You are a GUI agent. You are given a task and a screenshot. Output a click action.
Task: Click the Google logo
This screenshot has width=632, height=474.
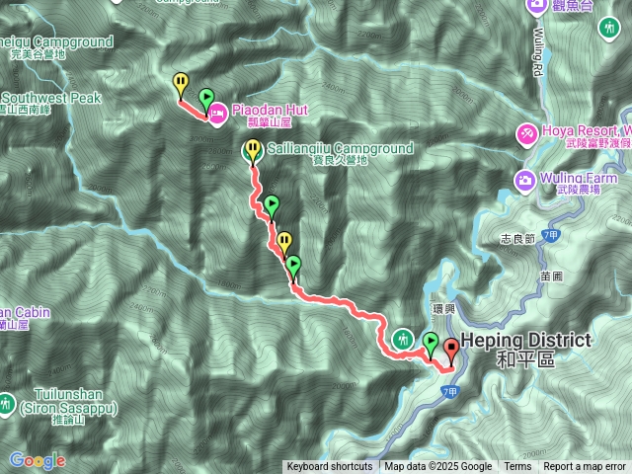coord(38,460)
